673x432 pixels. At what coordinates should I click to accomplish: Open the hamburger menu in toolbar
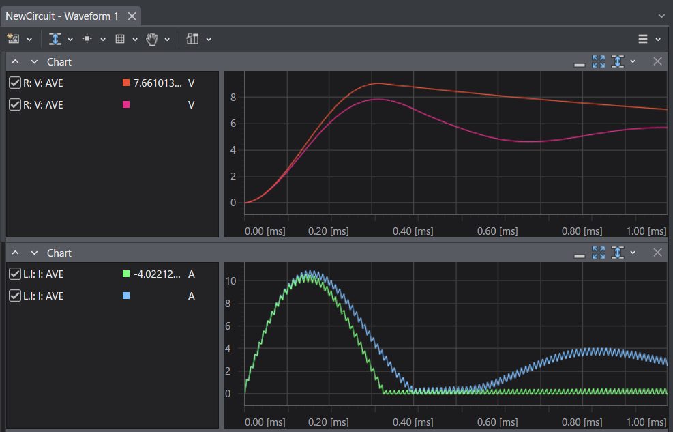642,39
